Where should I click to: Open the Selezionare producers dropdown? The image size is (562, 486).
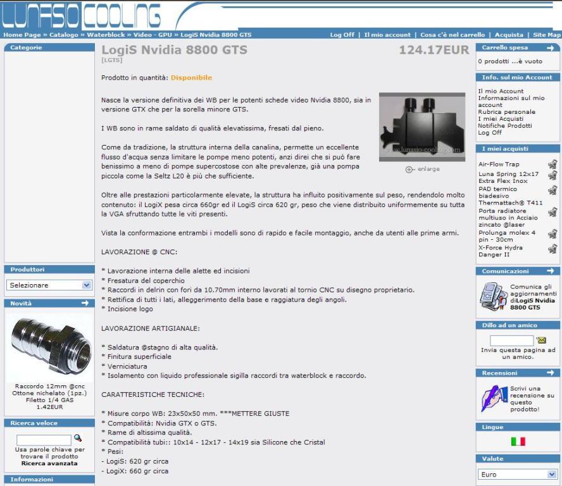click(x=49, y=285)
